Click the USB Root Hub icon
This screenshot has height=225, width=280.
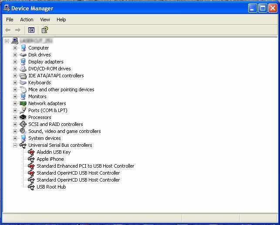(x=31, y=187)
